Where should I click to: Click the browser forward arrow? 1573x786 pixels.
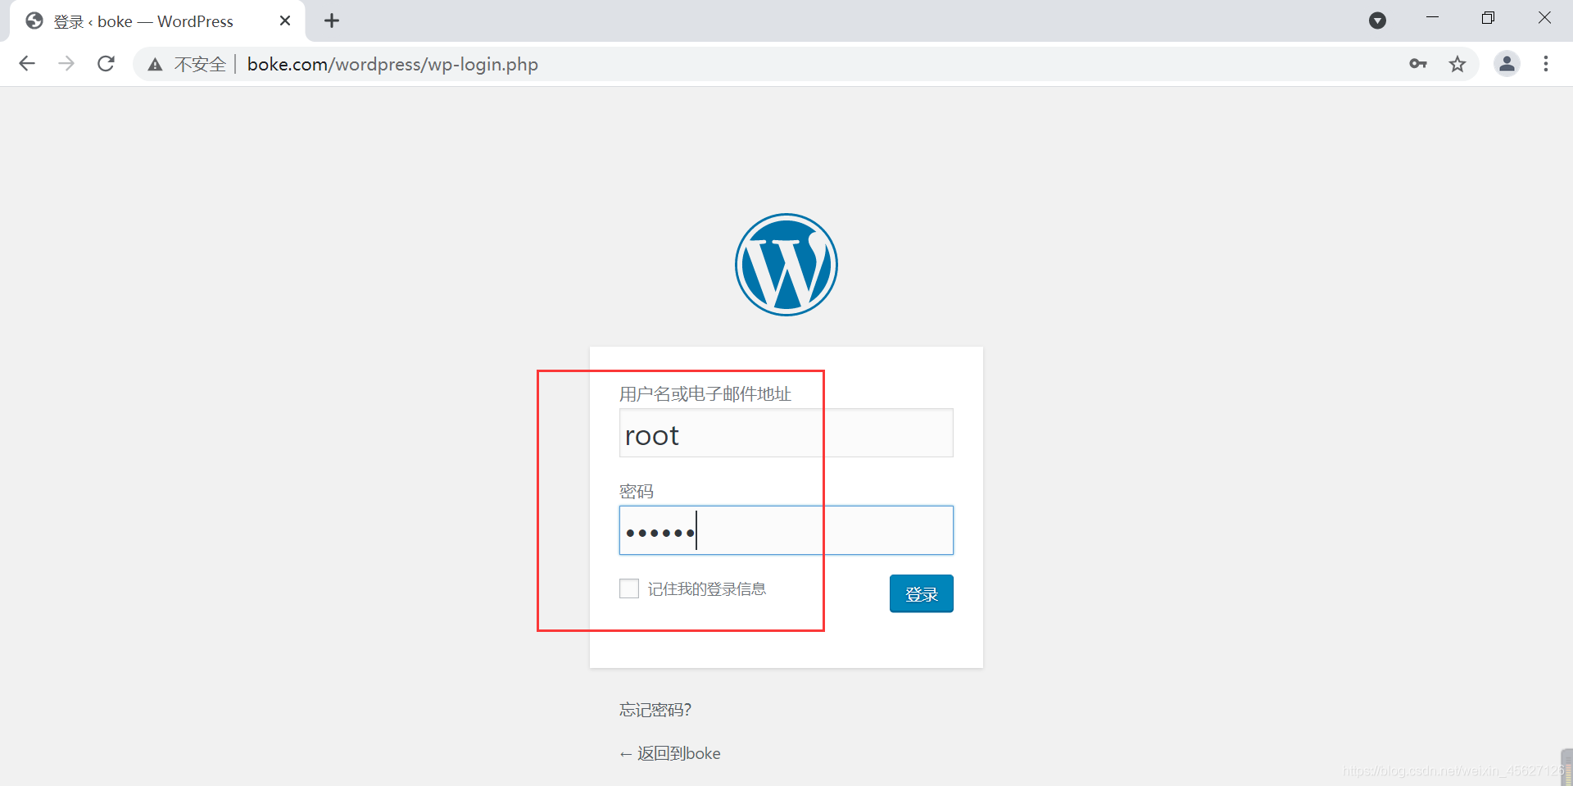66,64
